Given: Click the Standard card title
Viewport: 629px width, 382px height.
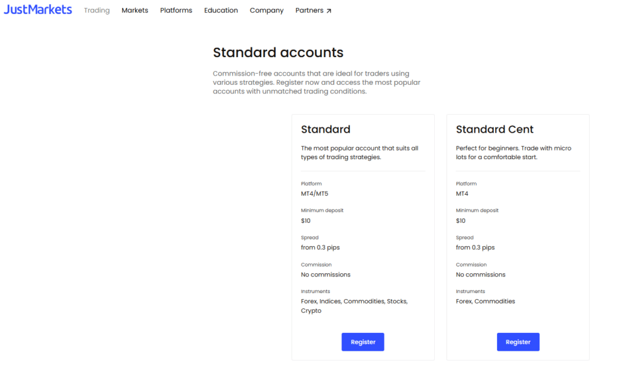Looking at the screenshot, I should [x=326, y=129].
